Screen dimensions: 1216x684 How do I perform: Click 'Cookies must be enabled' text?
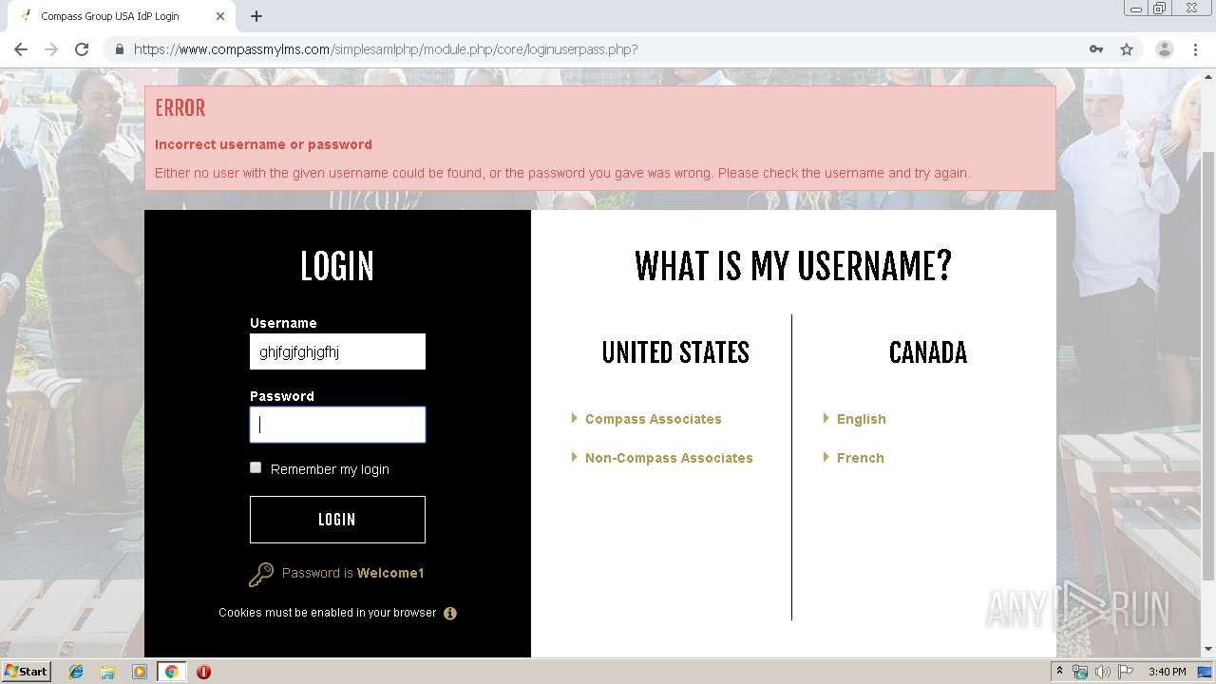(x=328, y=613)
